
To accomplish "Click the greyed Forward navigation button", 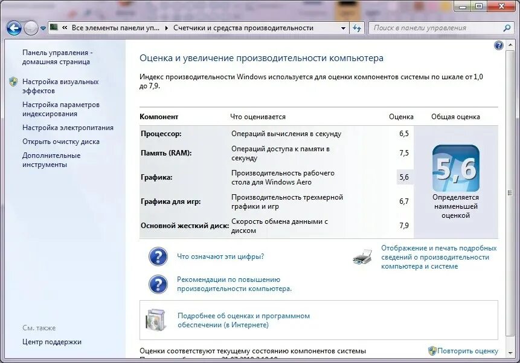I will point(31,28).
